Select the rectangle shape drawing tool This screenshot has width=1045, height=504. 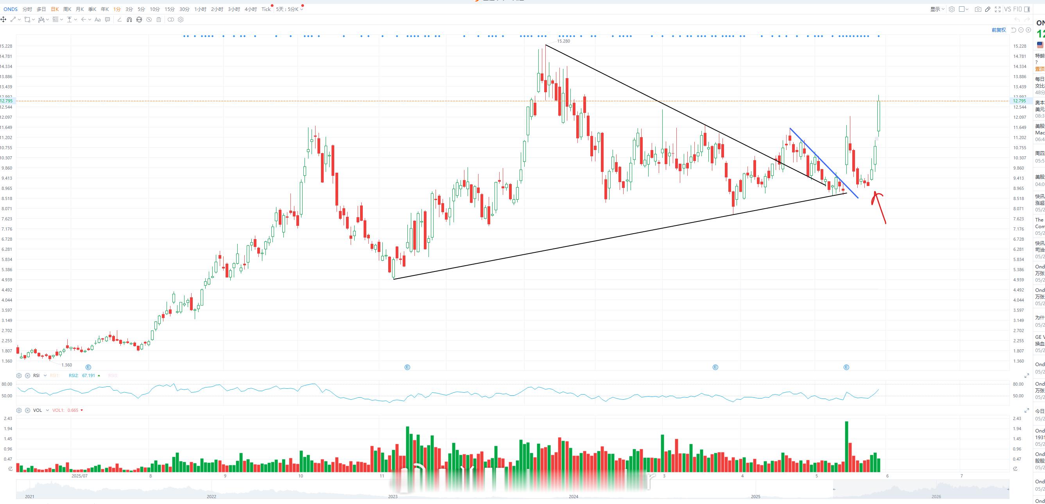(x=27, y=20)
